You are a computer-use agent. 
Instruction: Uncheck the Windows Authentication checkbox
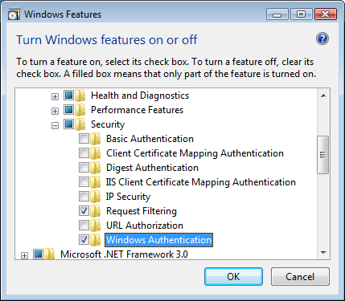[x=84, y=240]
